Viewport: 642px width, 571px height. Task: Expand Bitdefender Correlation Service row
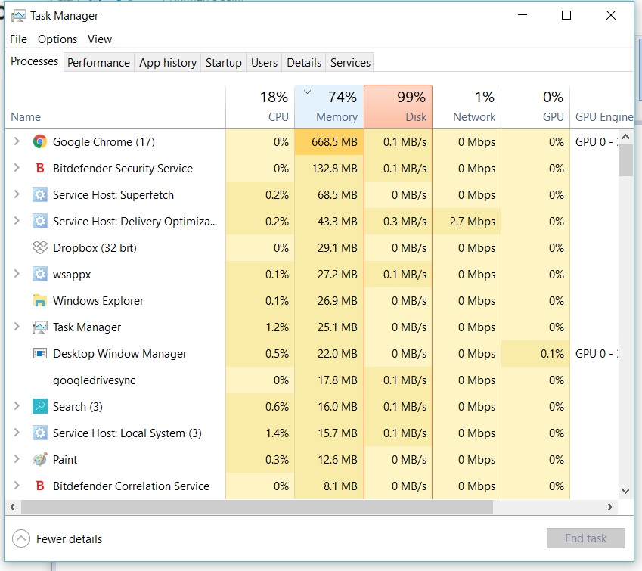(x=17, y=486)
